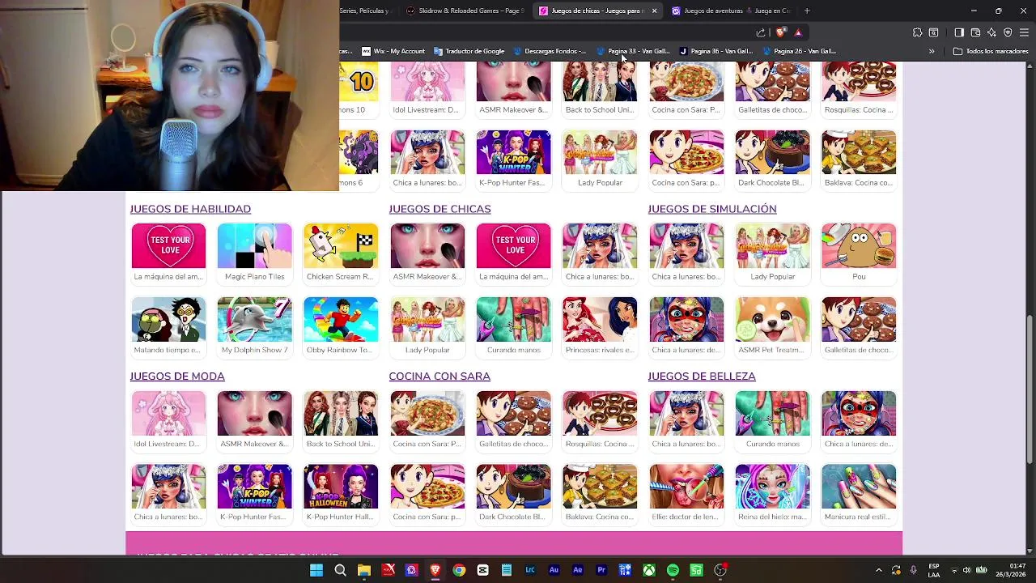Open the JUEGOS DE BELLEZA section link

click(702, 376)
